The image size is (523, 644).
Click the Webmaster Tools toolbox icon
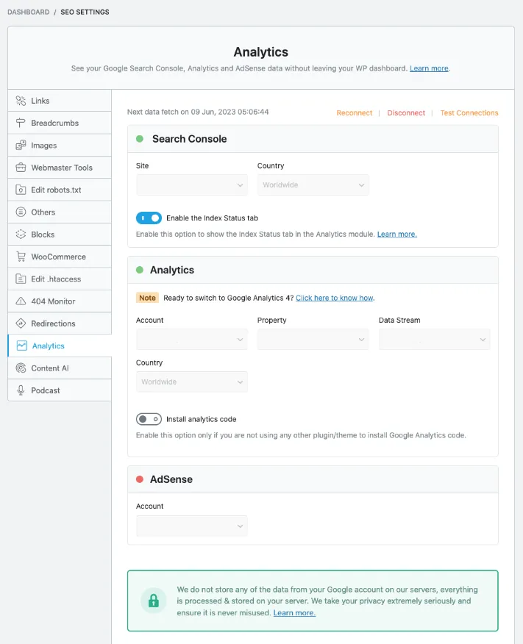click(x=21, y=168)
